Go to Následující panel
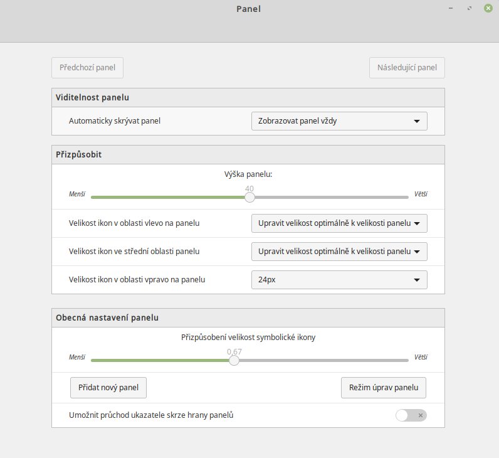This screenshot has width=499, height=458. click(x=407, y=68)
